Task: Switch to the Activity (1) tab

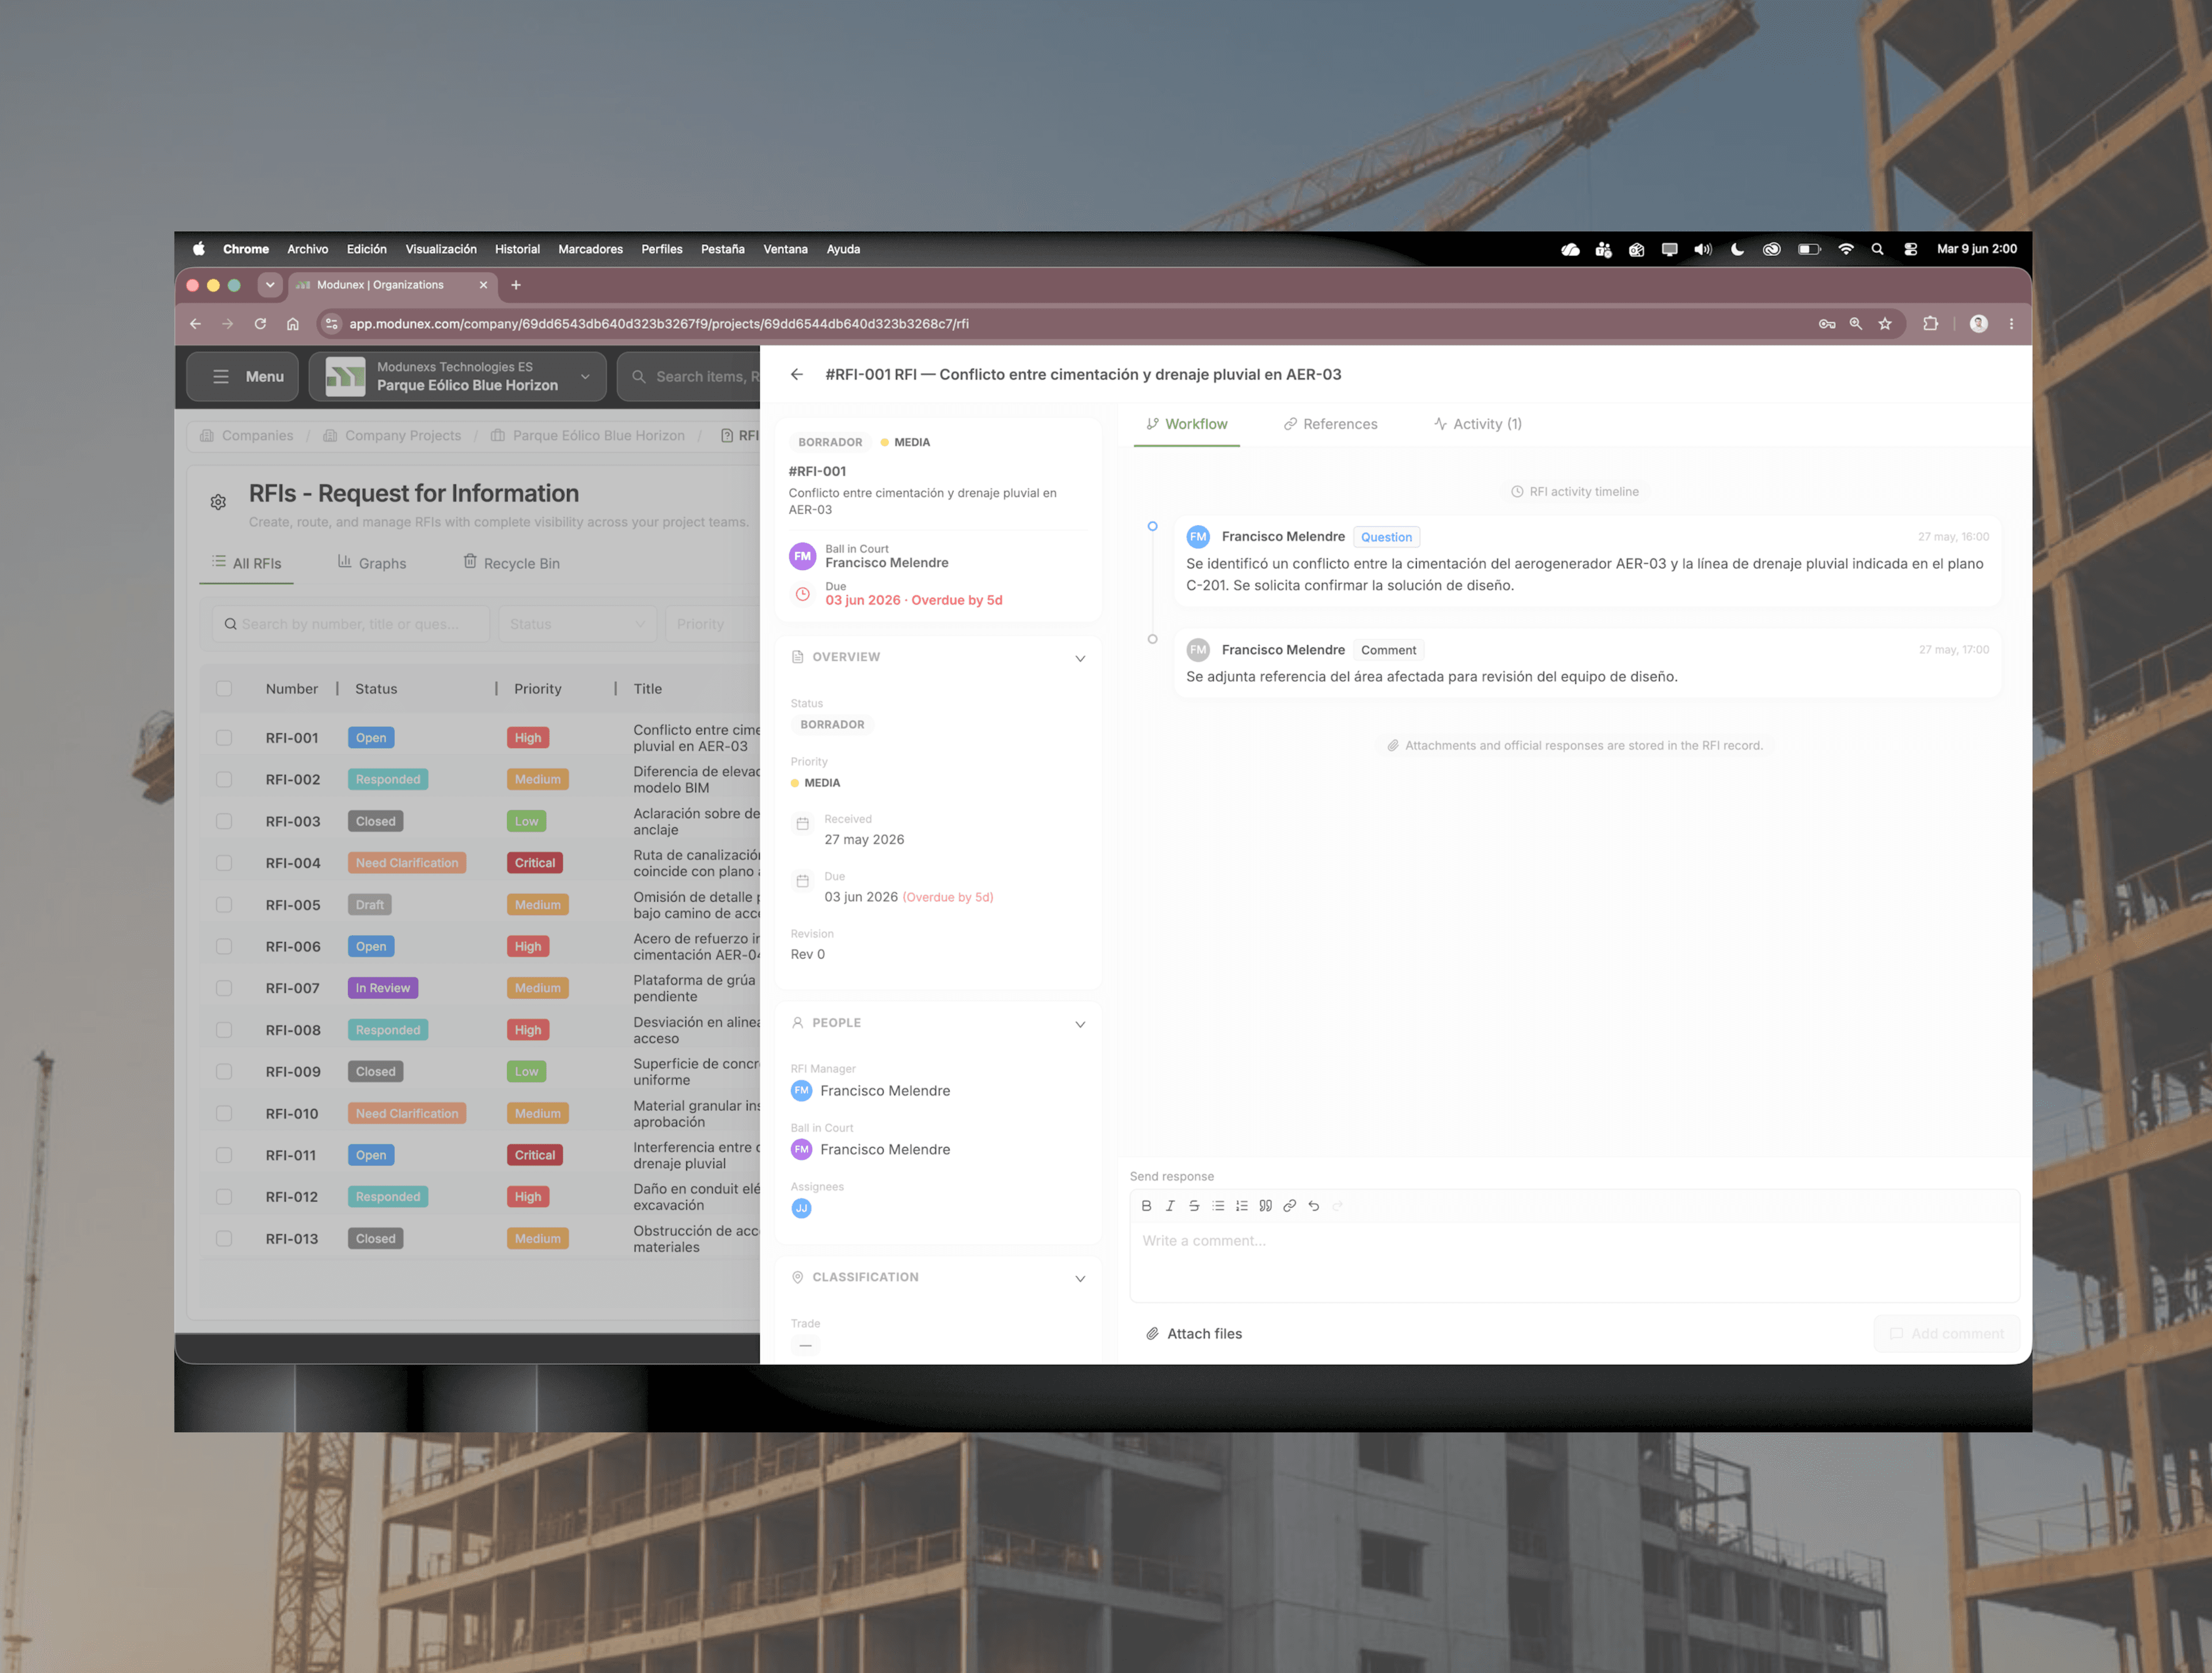Action: 1477,424
